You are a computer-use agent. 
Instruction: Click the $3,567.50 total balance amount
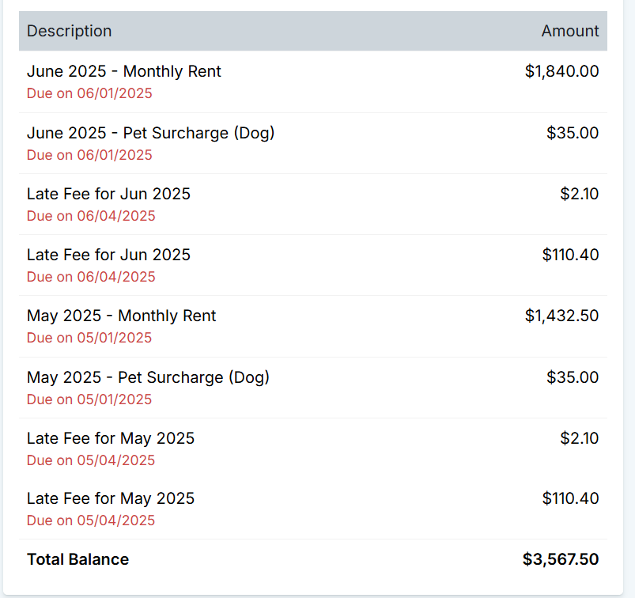[560, 559]
